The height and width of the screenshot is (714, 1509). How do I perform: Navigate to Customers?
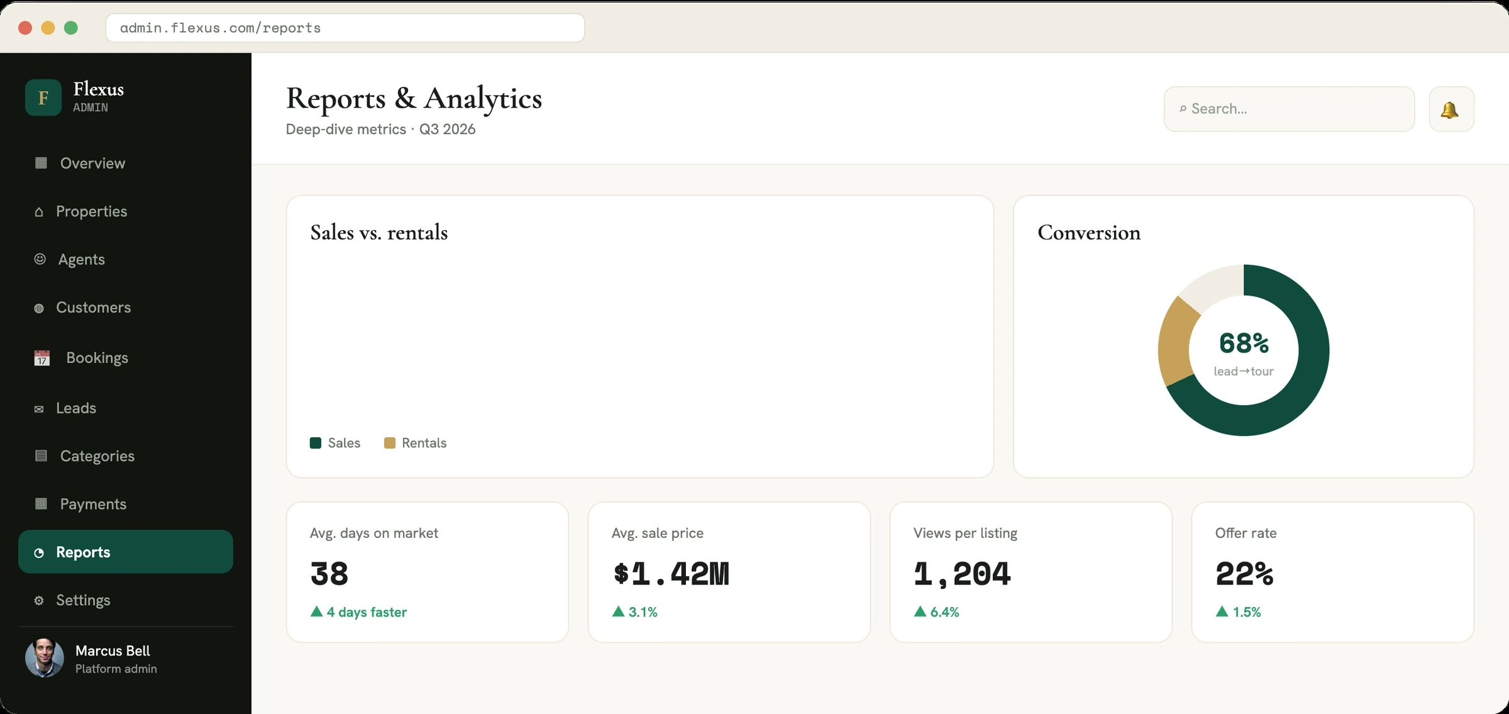point(126,308)
